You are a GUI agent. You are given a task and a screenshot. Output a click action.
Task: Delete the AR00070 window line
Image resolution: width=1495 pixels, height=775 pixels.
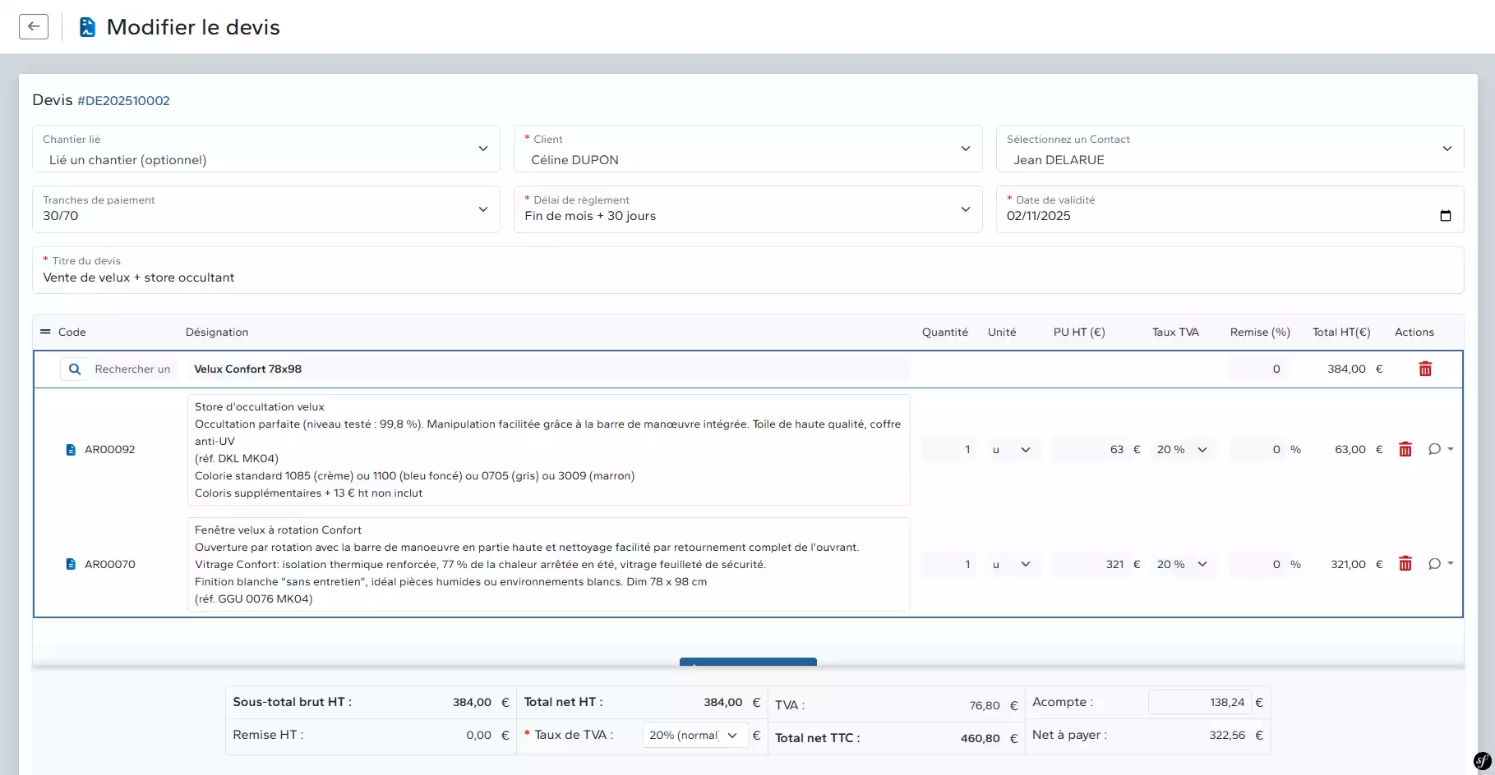coord(1405,564)
